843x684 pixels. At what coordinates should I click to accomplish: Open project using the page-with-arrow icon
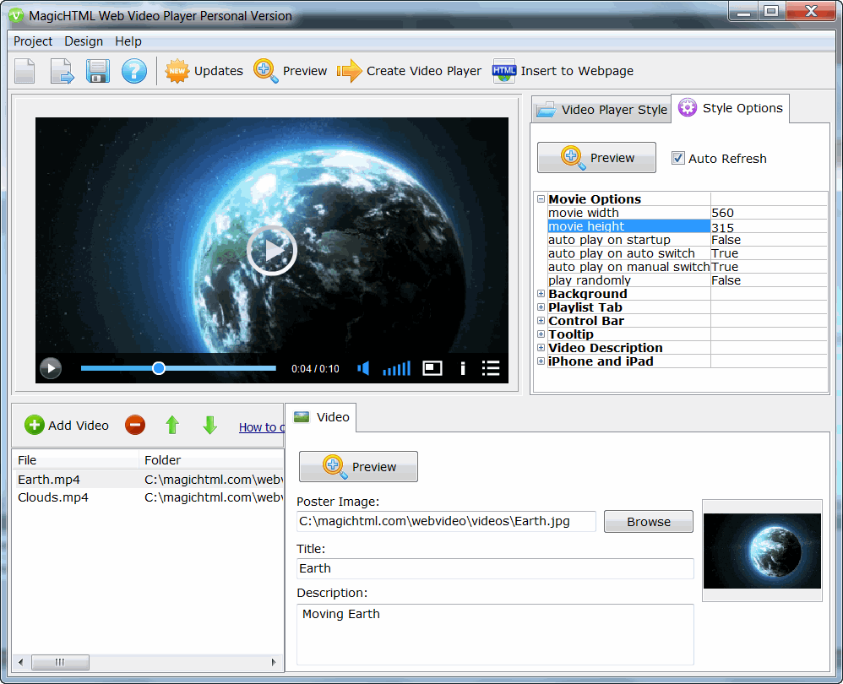(x=62, y=71)
